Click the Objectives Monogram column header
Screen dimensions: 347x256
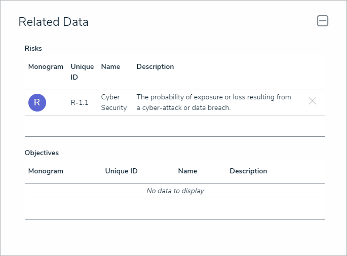(46, 171)
